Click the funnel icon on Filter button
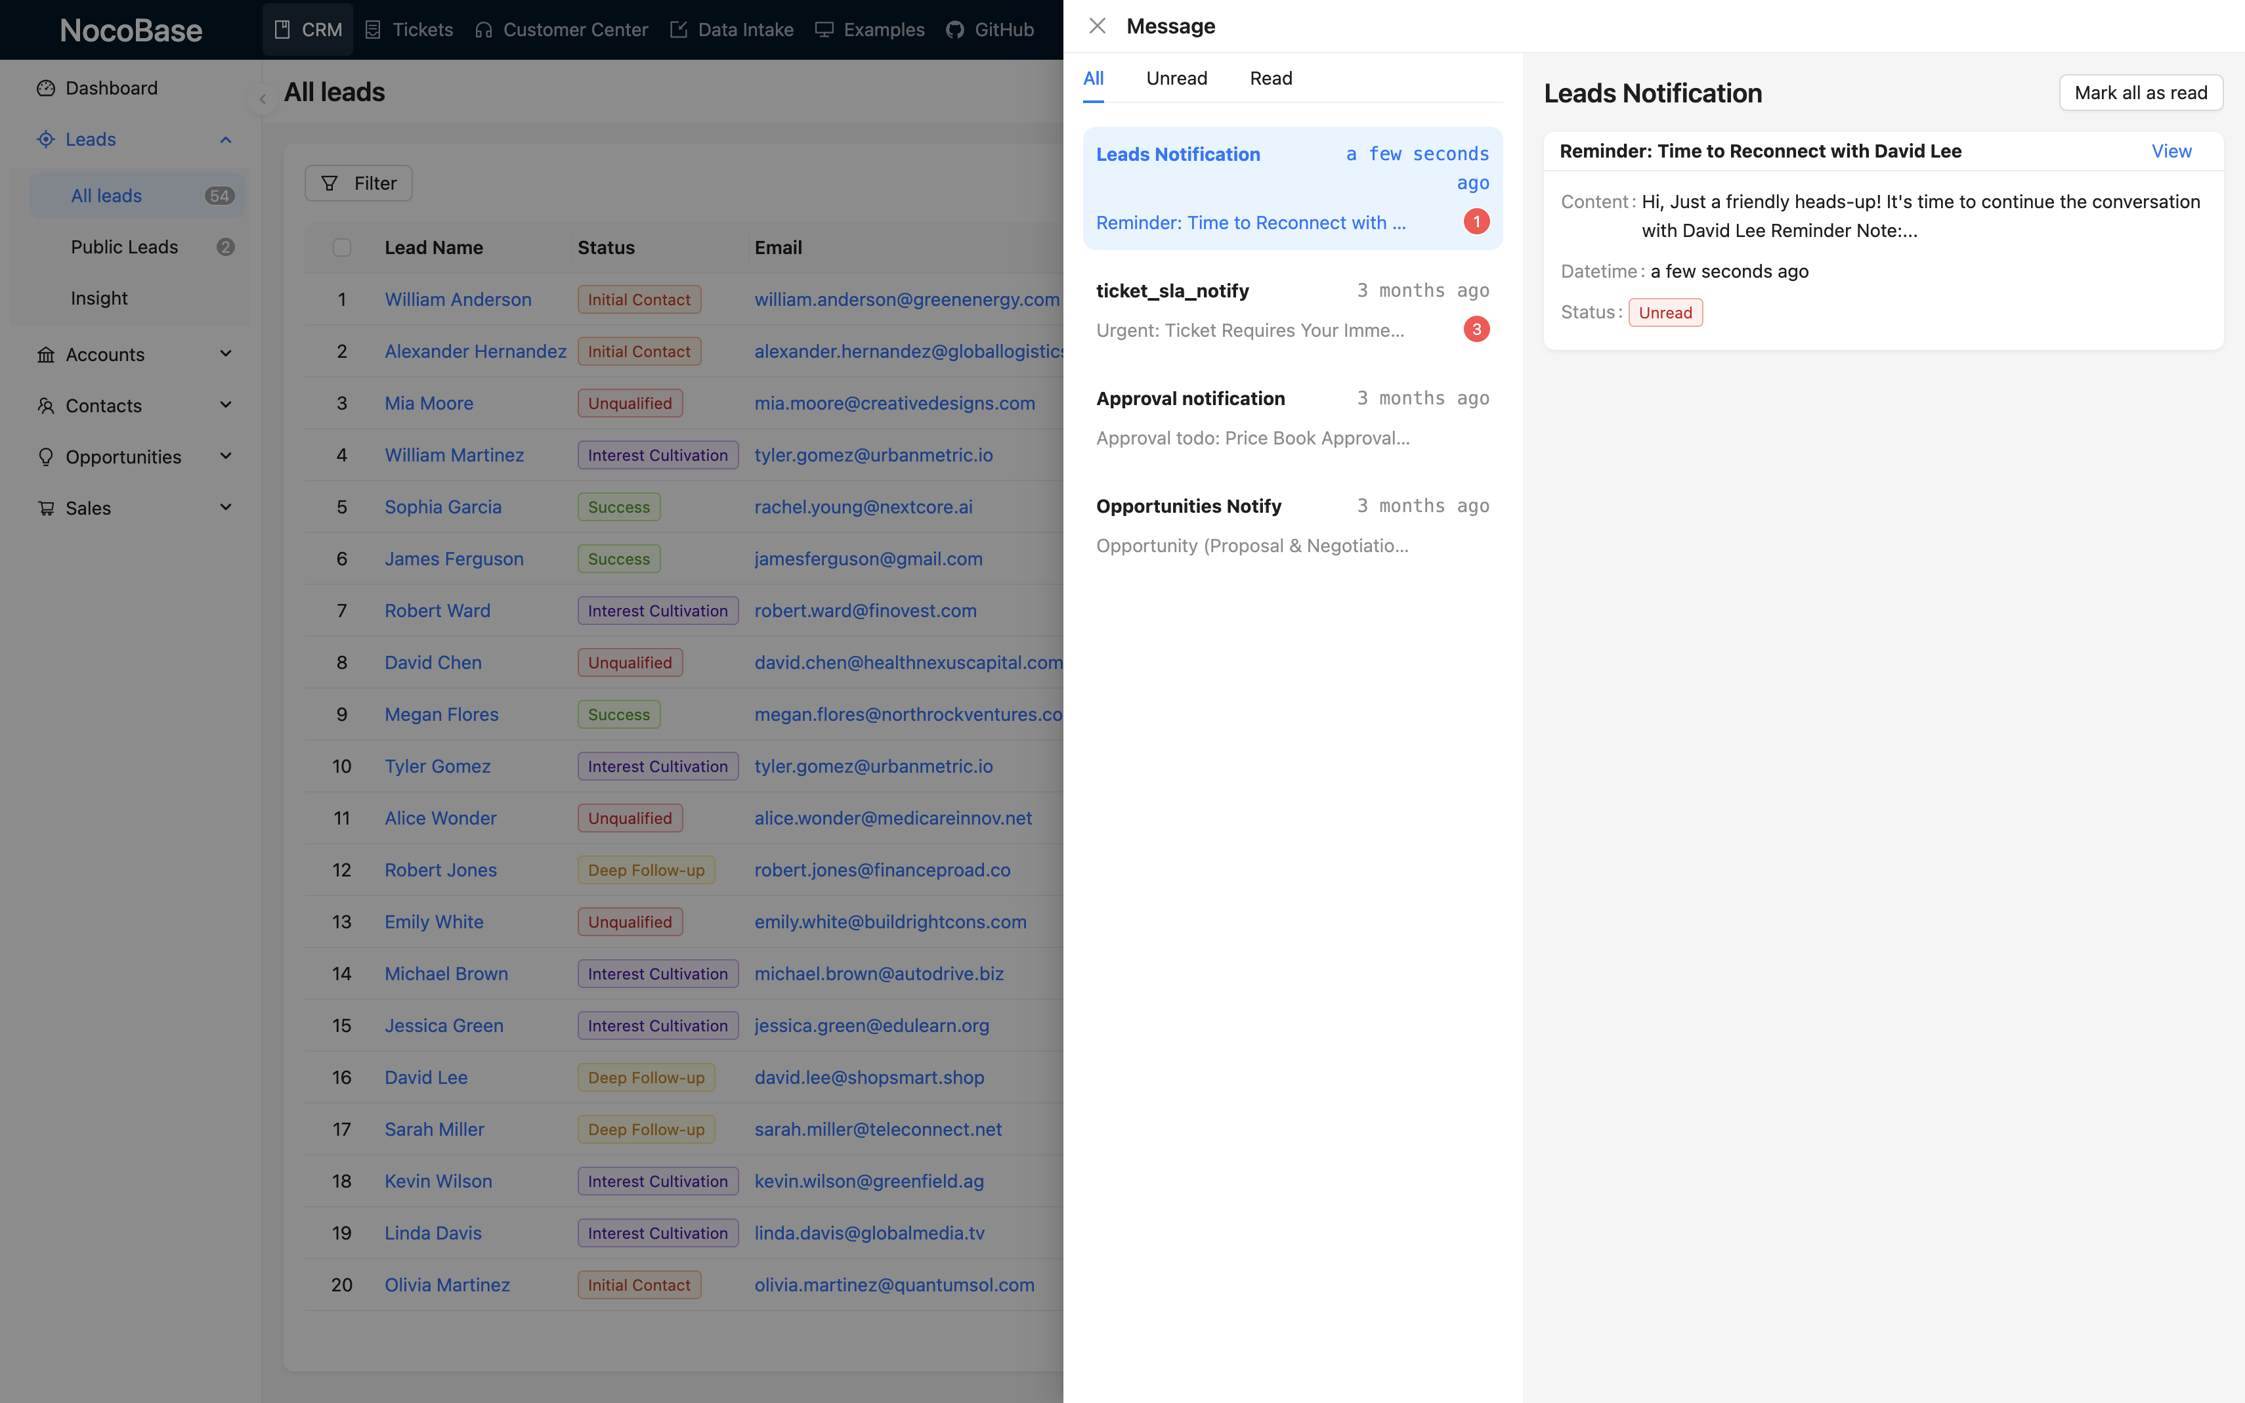This screenshot has height=1403, width=2245. (x=330, y=184)
